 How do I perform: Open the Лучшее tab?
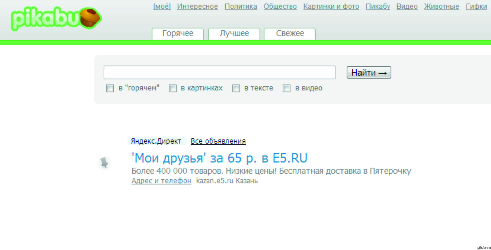pyautogui.click(x=234, y=34)
